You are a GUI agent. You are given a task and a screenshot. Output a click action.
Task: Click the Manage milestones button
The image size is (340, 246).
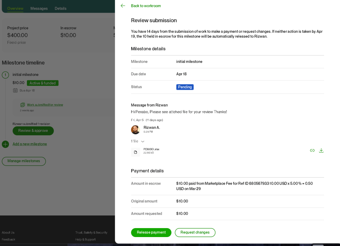(x=24, y=161)
